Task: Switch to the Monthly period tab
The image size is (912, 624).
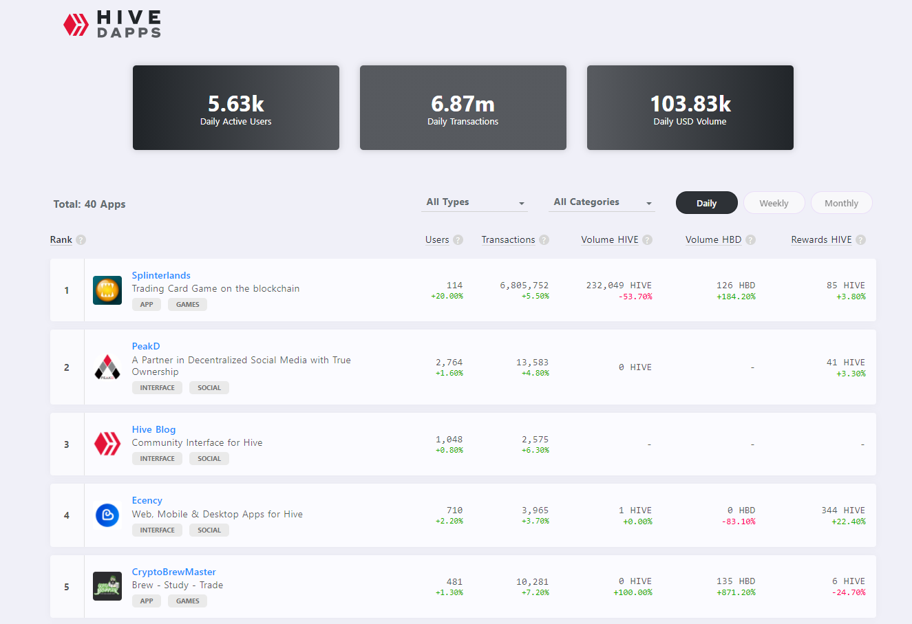Action: pos(842,203)
